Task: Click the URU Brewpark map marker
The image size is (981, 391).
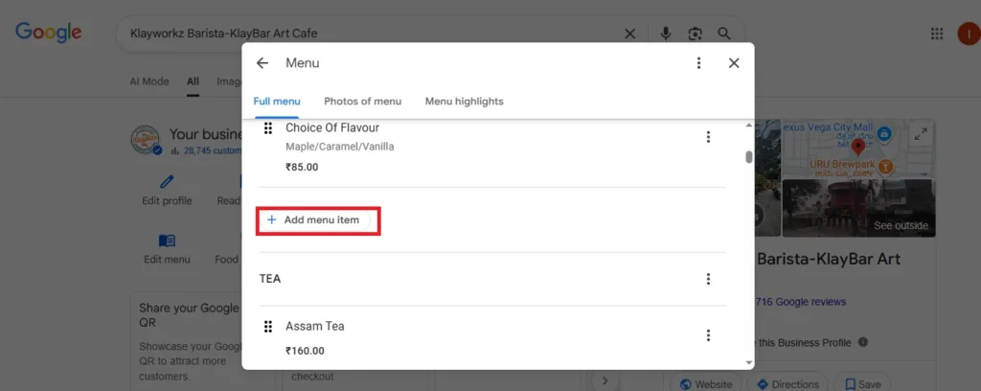Action: (885, 166)
